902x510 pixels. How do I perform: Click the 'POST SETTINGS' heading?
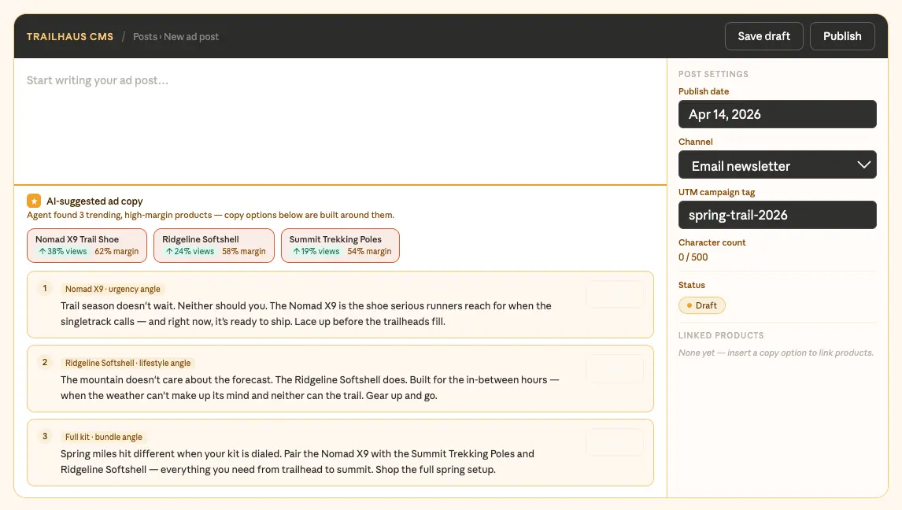click(x=713, y=74)
